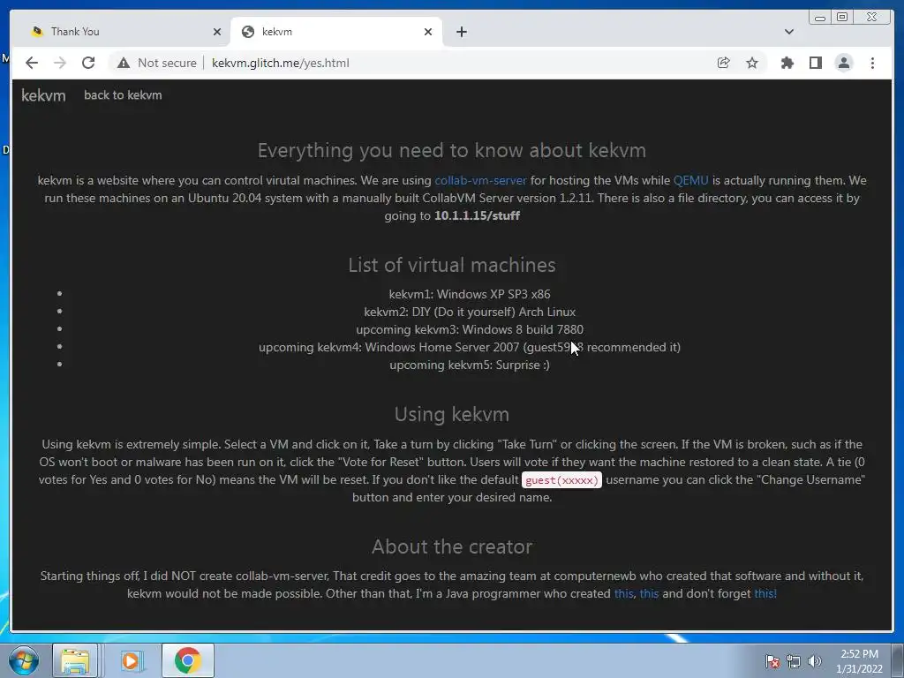This screenshot has height=678, width=904.
Task: Open the Action Center flag icon
Action: point(772,661)
